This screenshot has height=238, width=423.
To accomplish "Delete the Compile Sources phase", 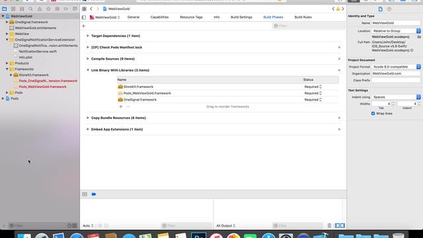I will tap(339, 59).
